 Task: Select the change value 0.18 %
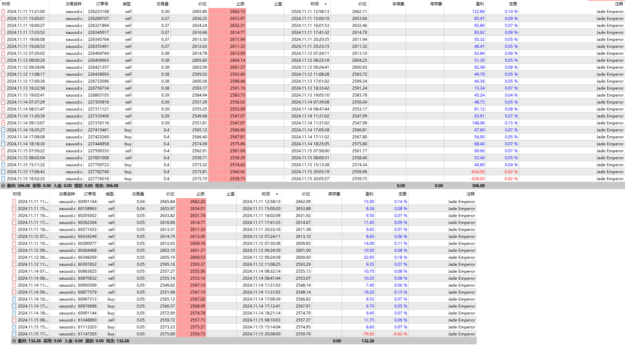pos(401,257)
